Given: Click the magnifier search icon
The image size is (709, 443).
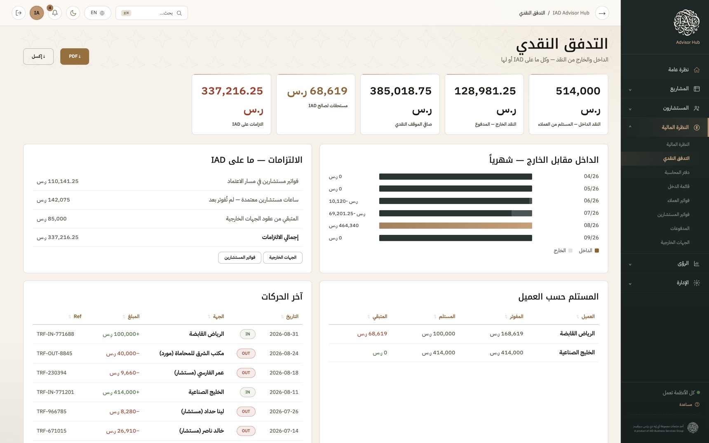Looking at the screenshot, I should tap(179, 13).
